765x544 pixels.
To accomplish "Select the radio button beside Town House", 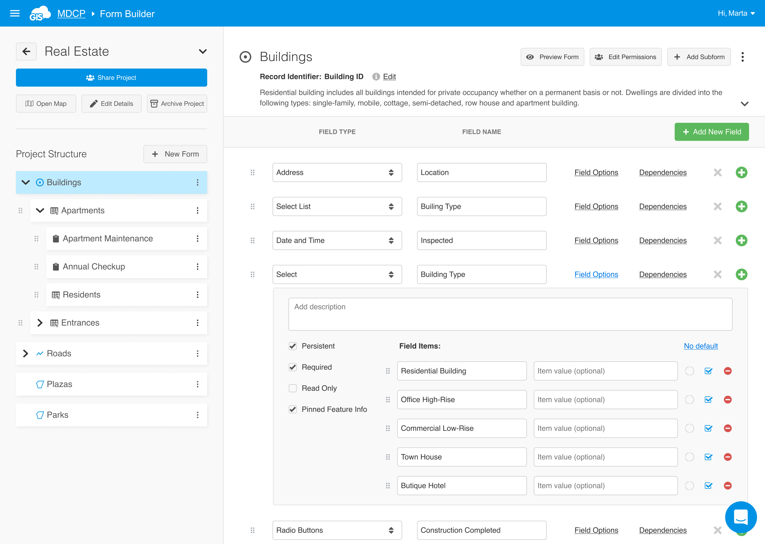I will [690, 457].
